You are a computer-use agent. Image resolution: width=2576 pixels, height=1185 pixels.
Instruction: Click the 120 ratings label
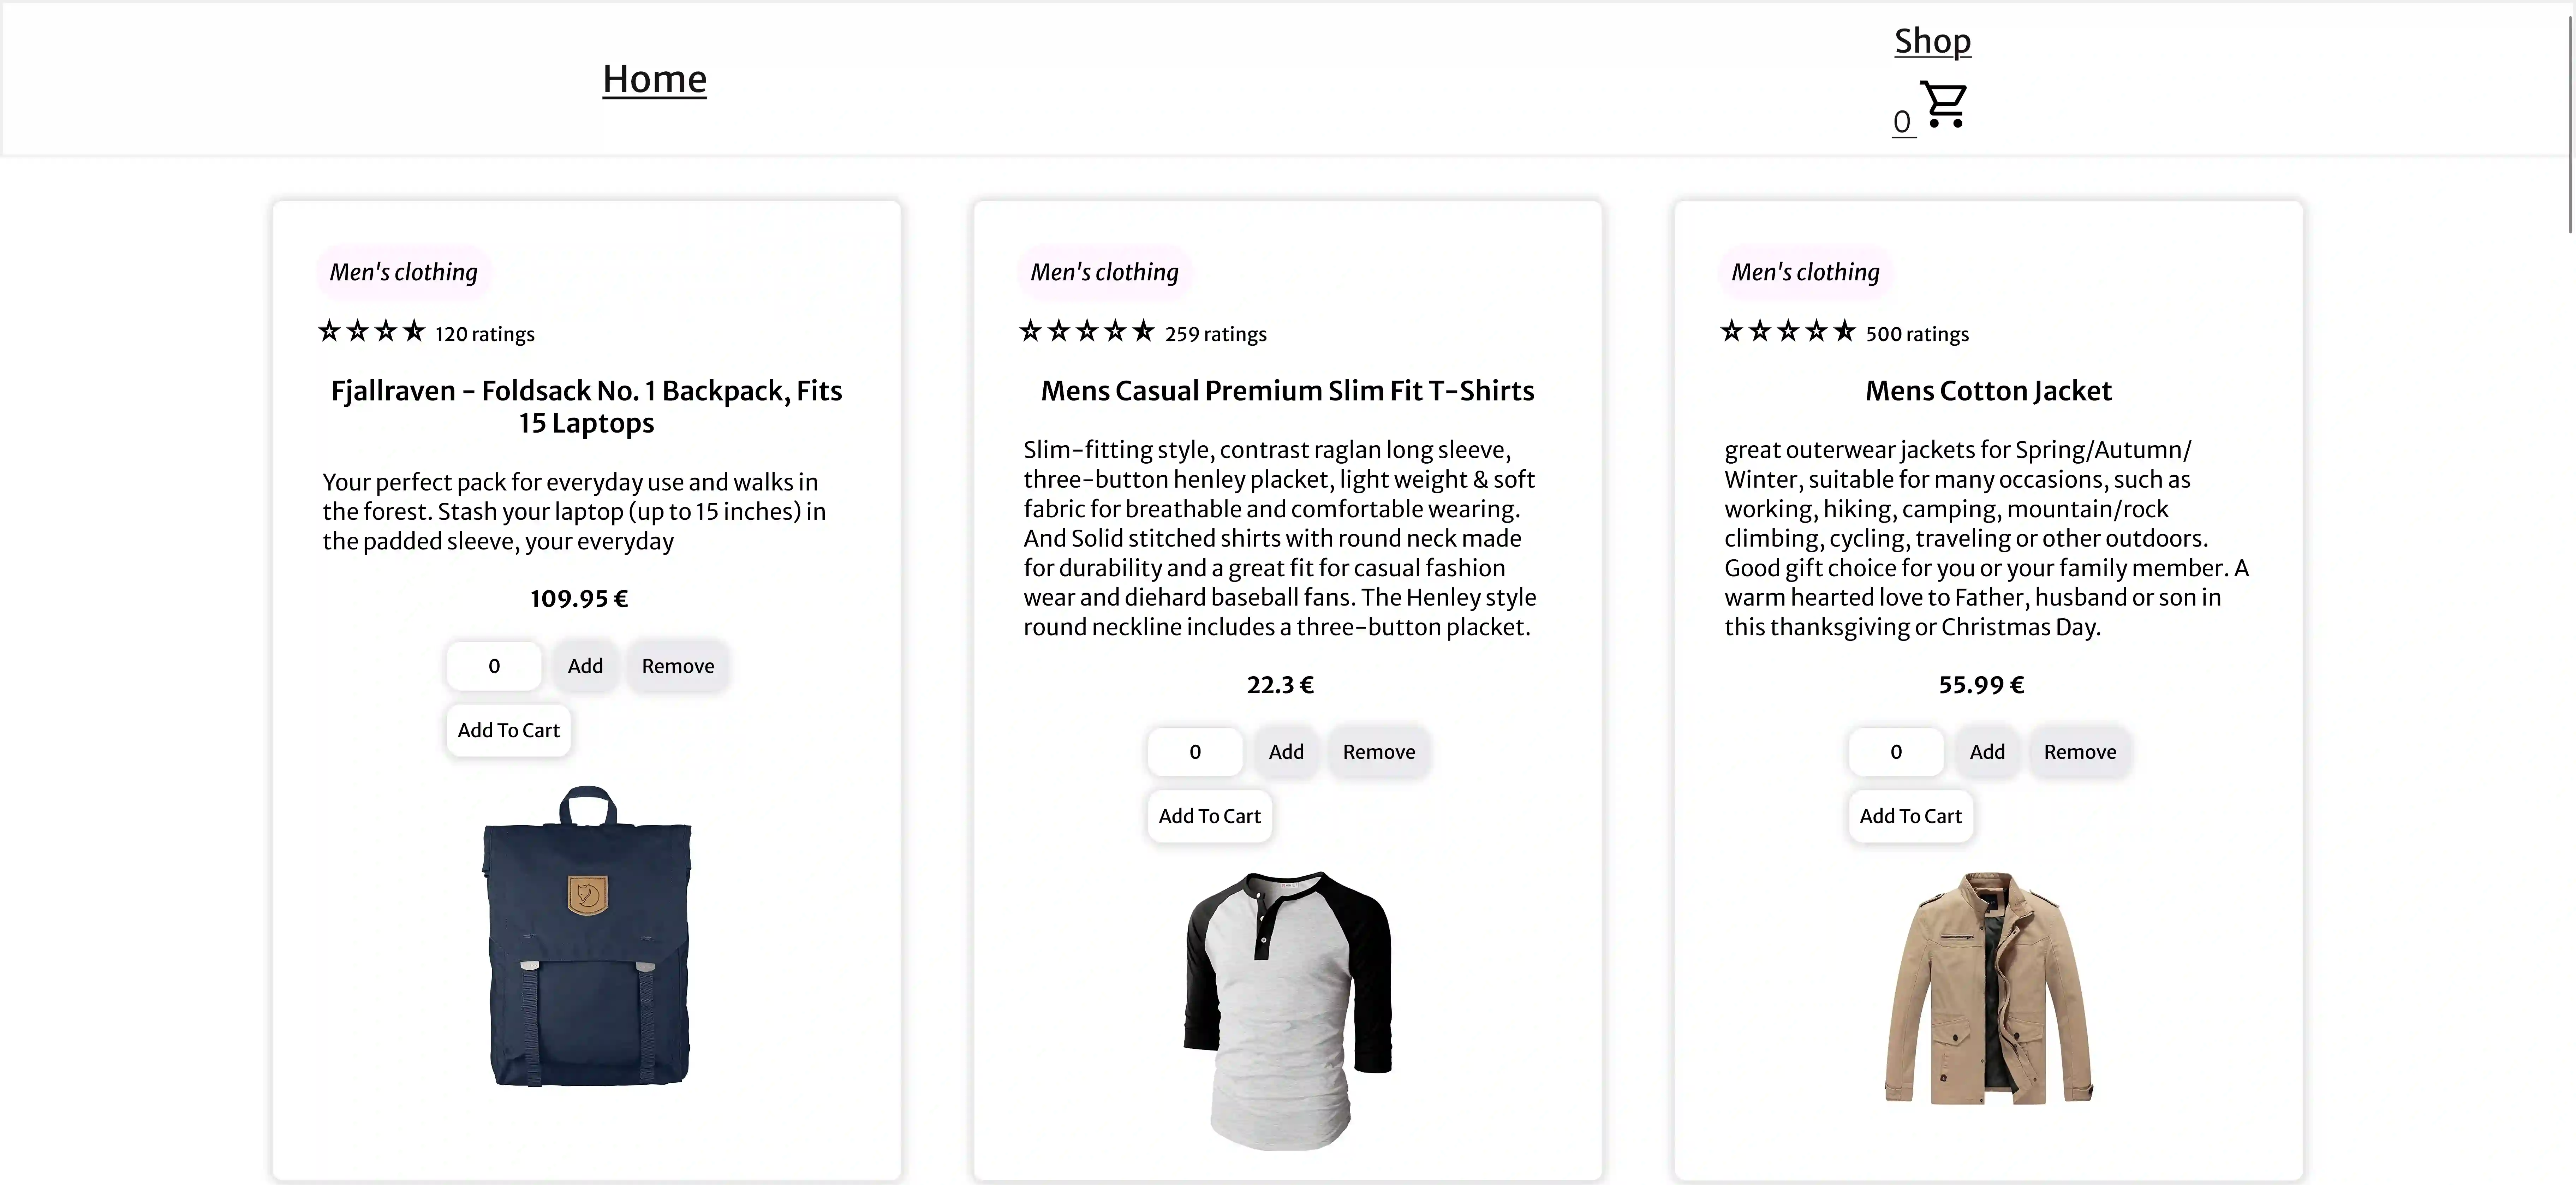[x=484, y=334]
